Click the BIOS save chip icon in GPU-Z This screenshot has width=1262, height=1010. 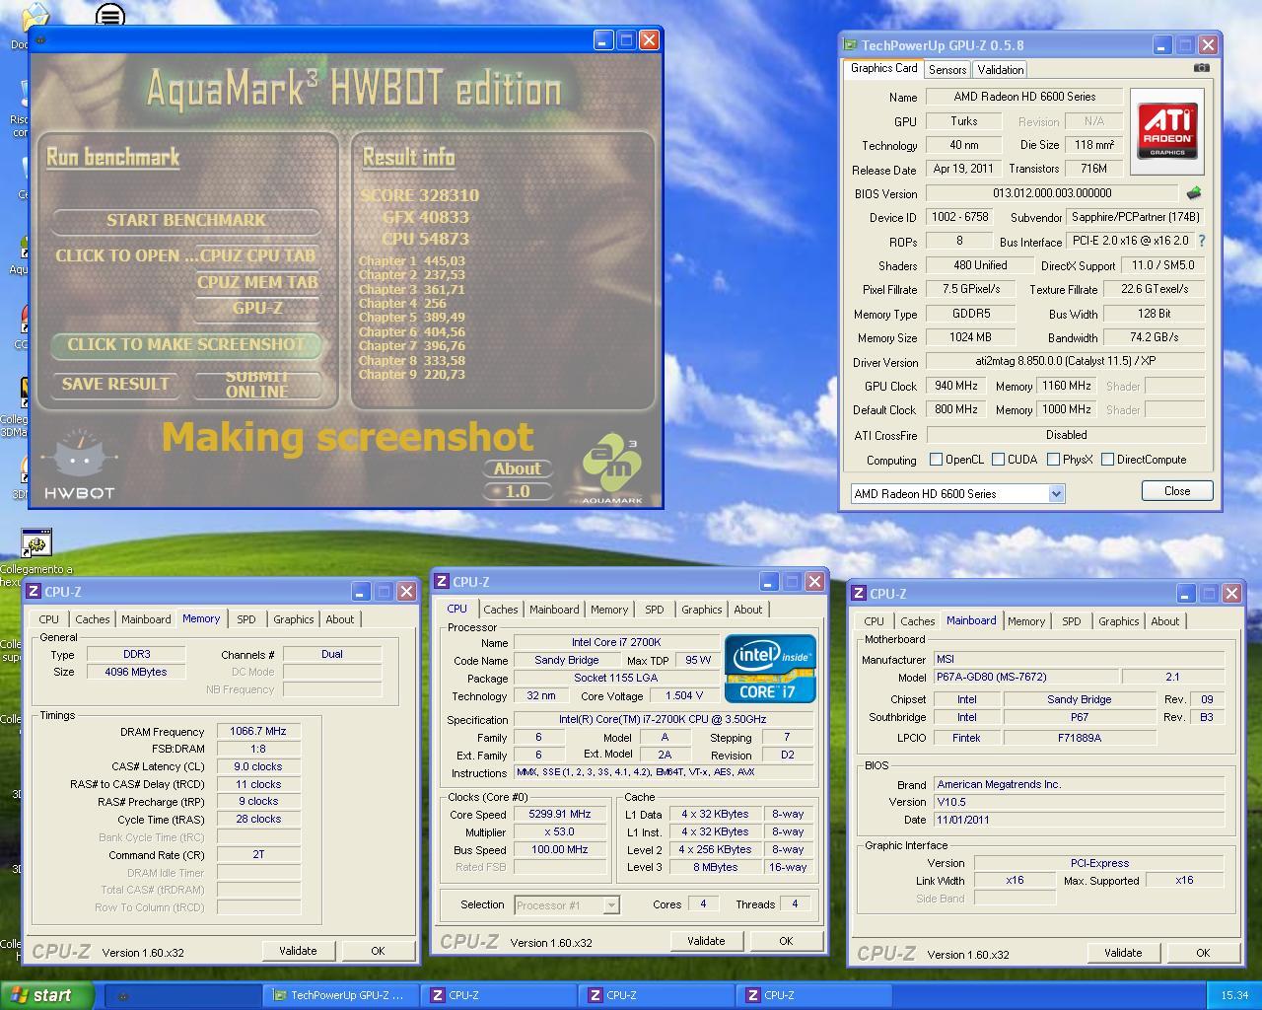(1194, 193)
